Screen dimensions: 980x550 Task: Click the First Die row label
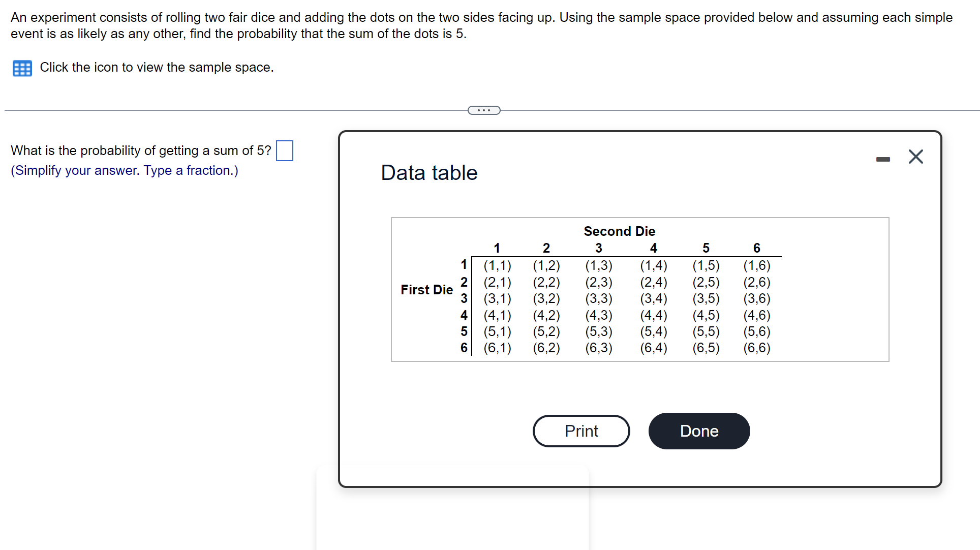coord(426,290)
